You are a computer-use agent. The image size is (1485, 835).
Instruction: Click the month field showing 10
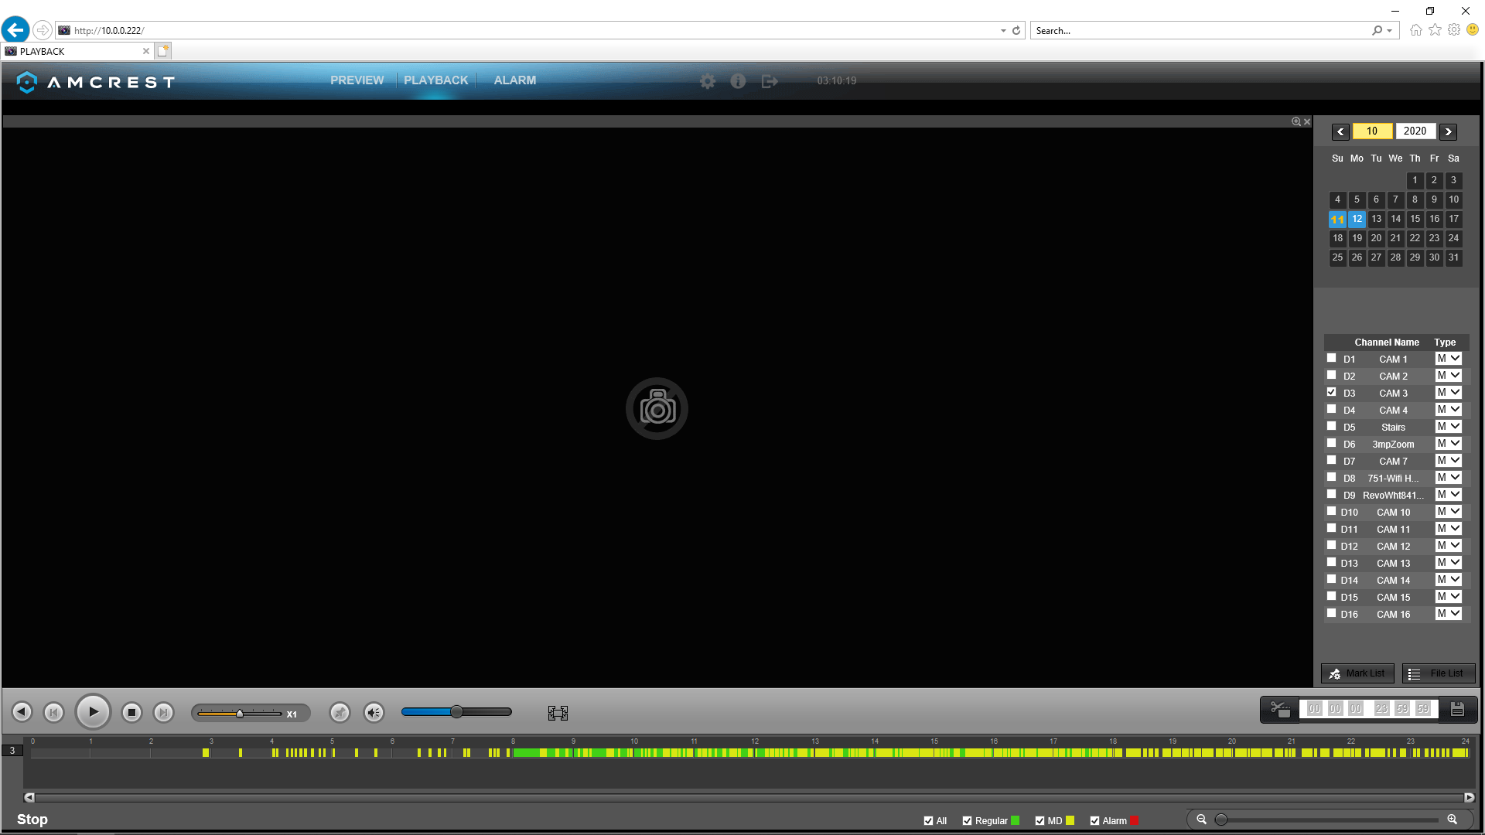(1372, 131)
